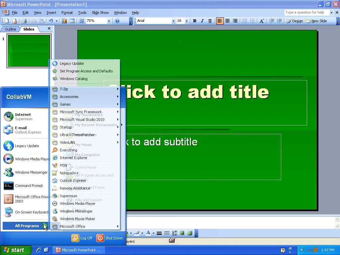340x255 pixels.
Task: Open the Line Color picker in drawing toolbar
Action: [x=137, y=233]
